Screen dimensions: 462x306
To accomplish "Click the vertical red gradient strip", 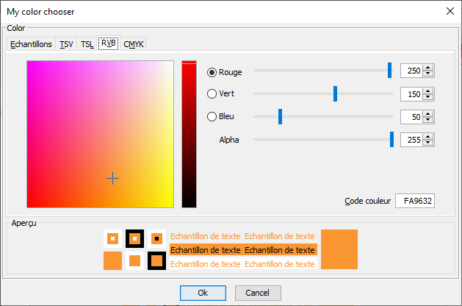I will 189,134.
